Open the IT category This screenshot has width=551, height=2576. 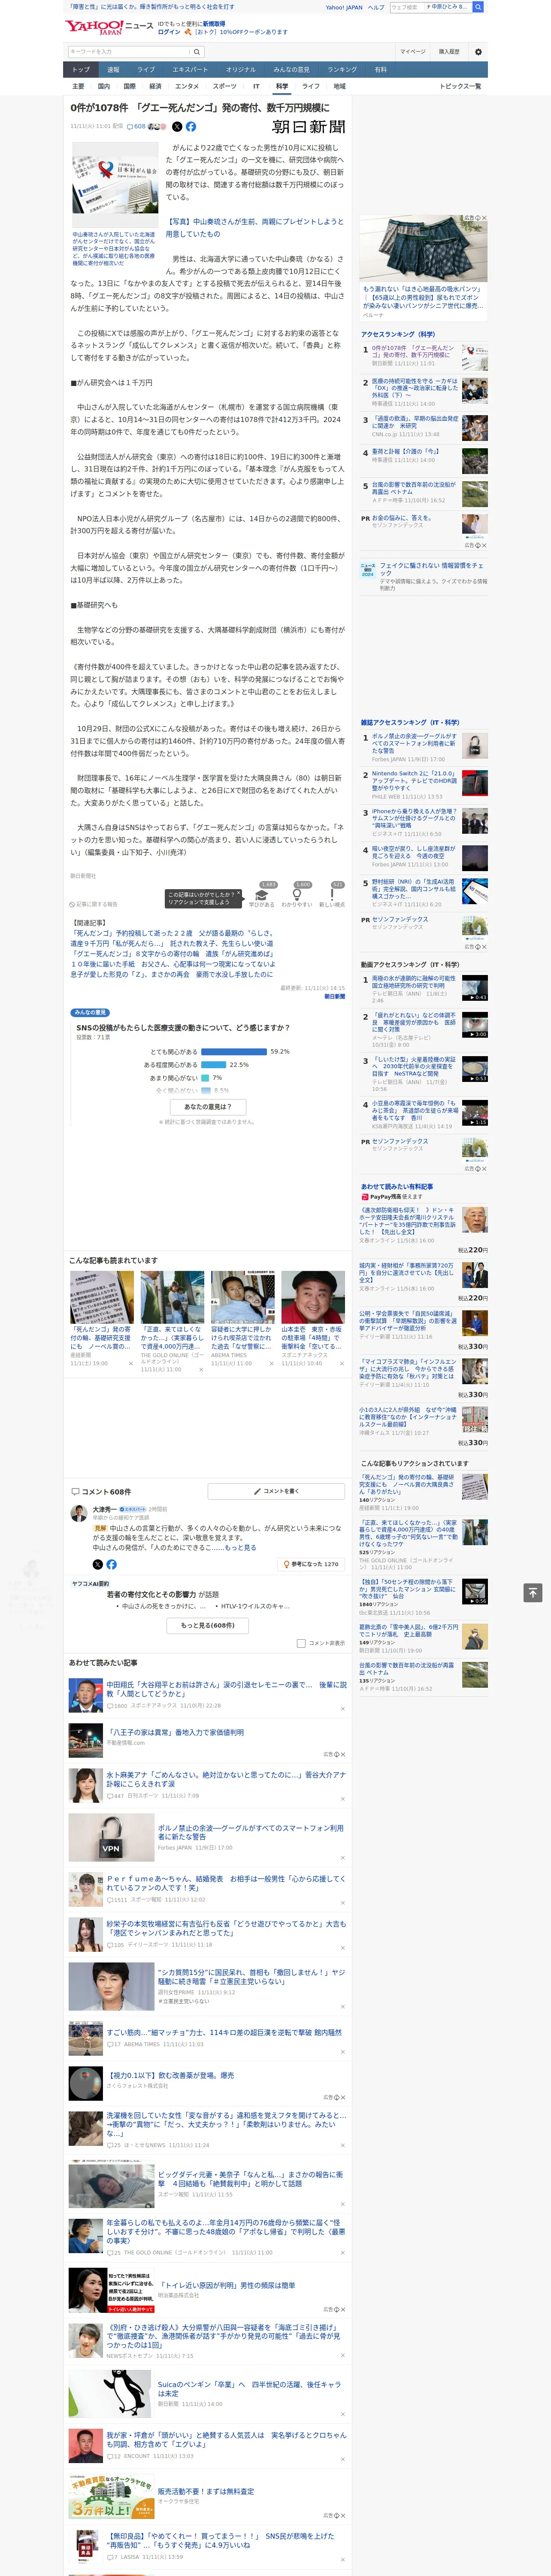tap(256, 86)
